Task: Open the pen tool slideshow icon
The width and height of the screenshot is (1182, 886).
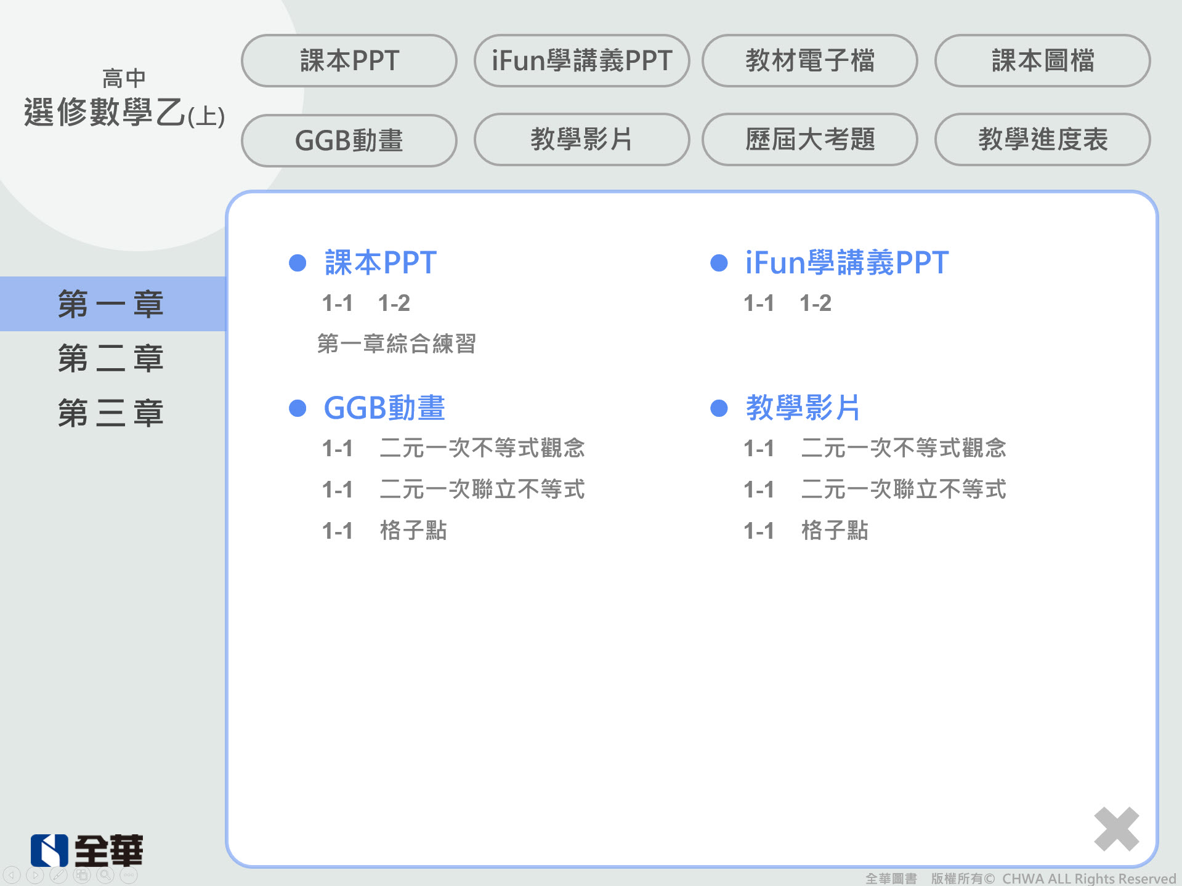Action: point(59,875)
